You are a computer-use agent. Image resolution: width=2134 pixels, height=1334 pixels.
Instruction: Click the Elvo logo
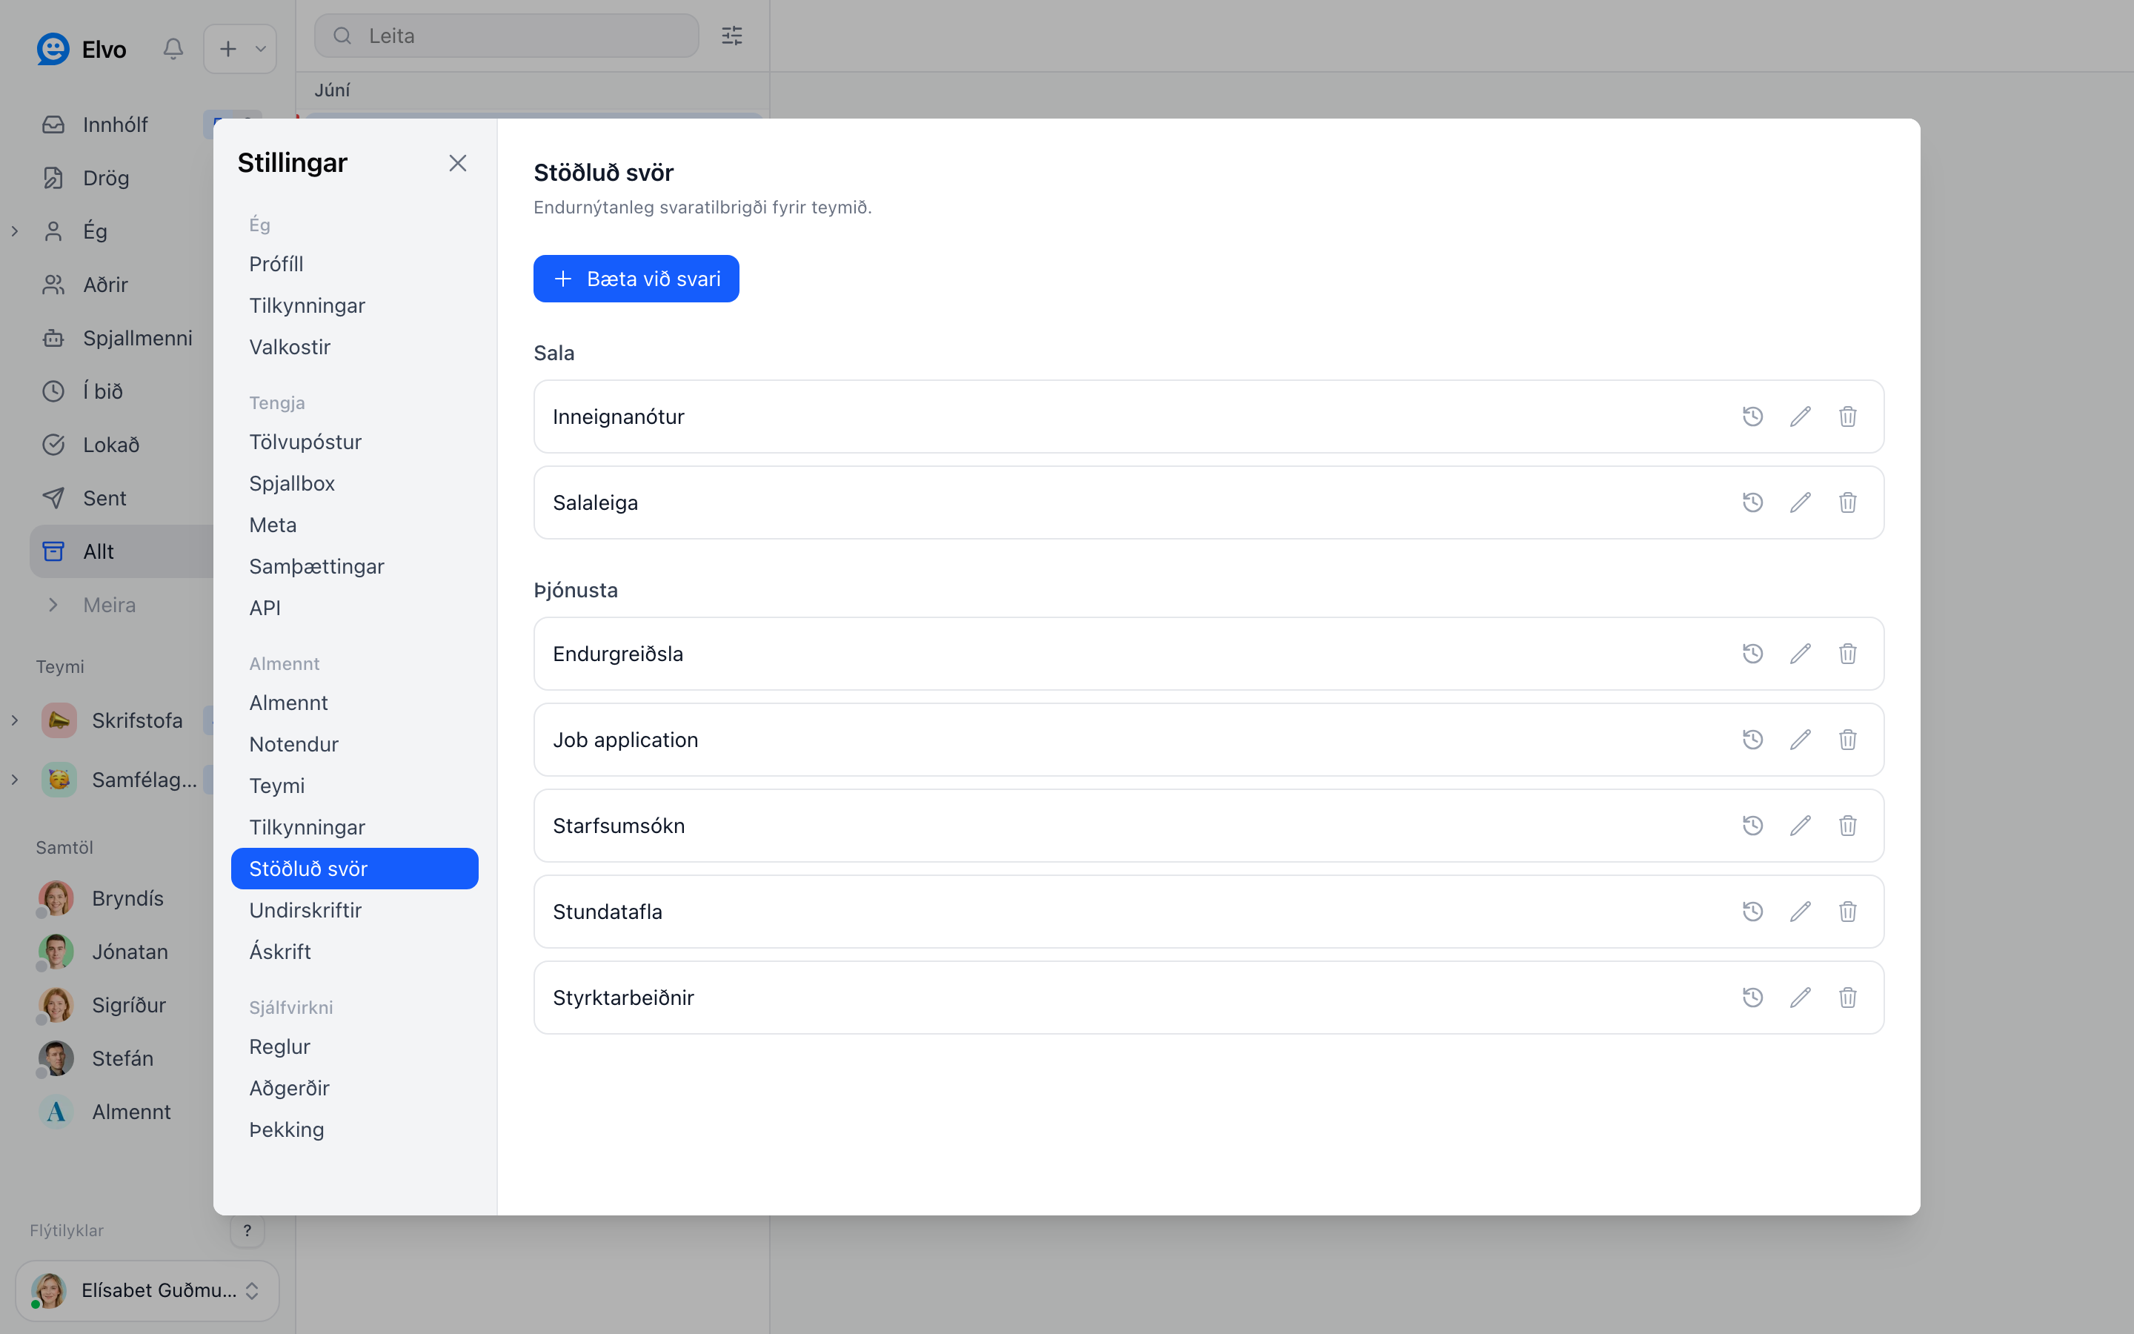53,48
